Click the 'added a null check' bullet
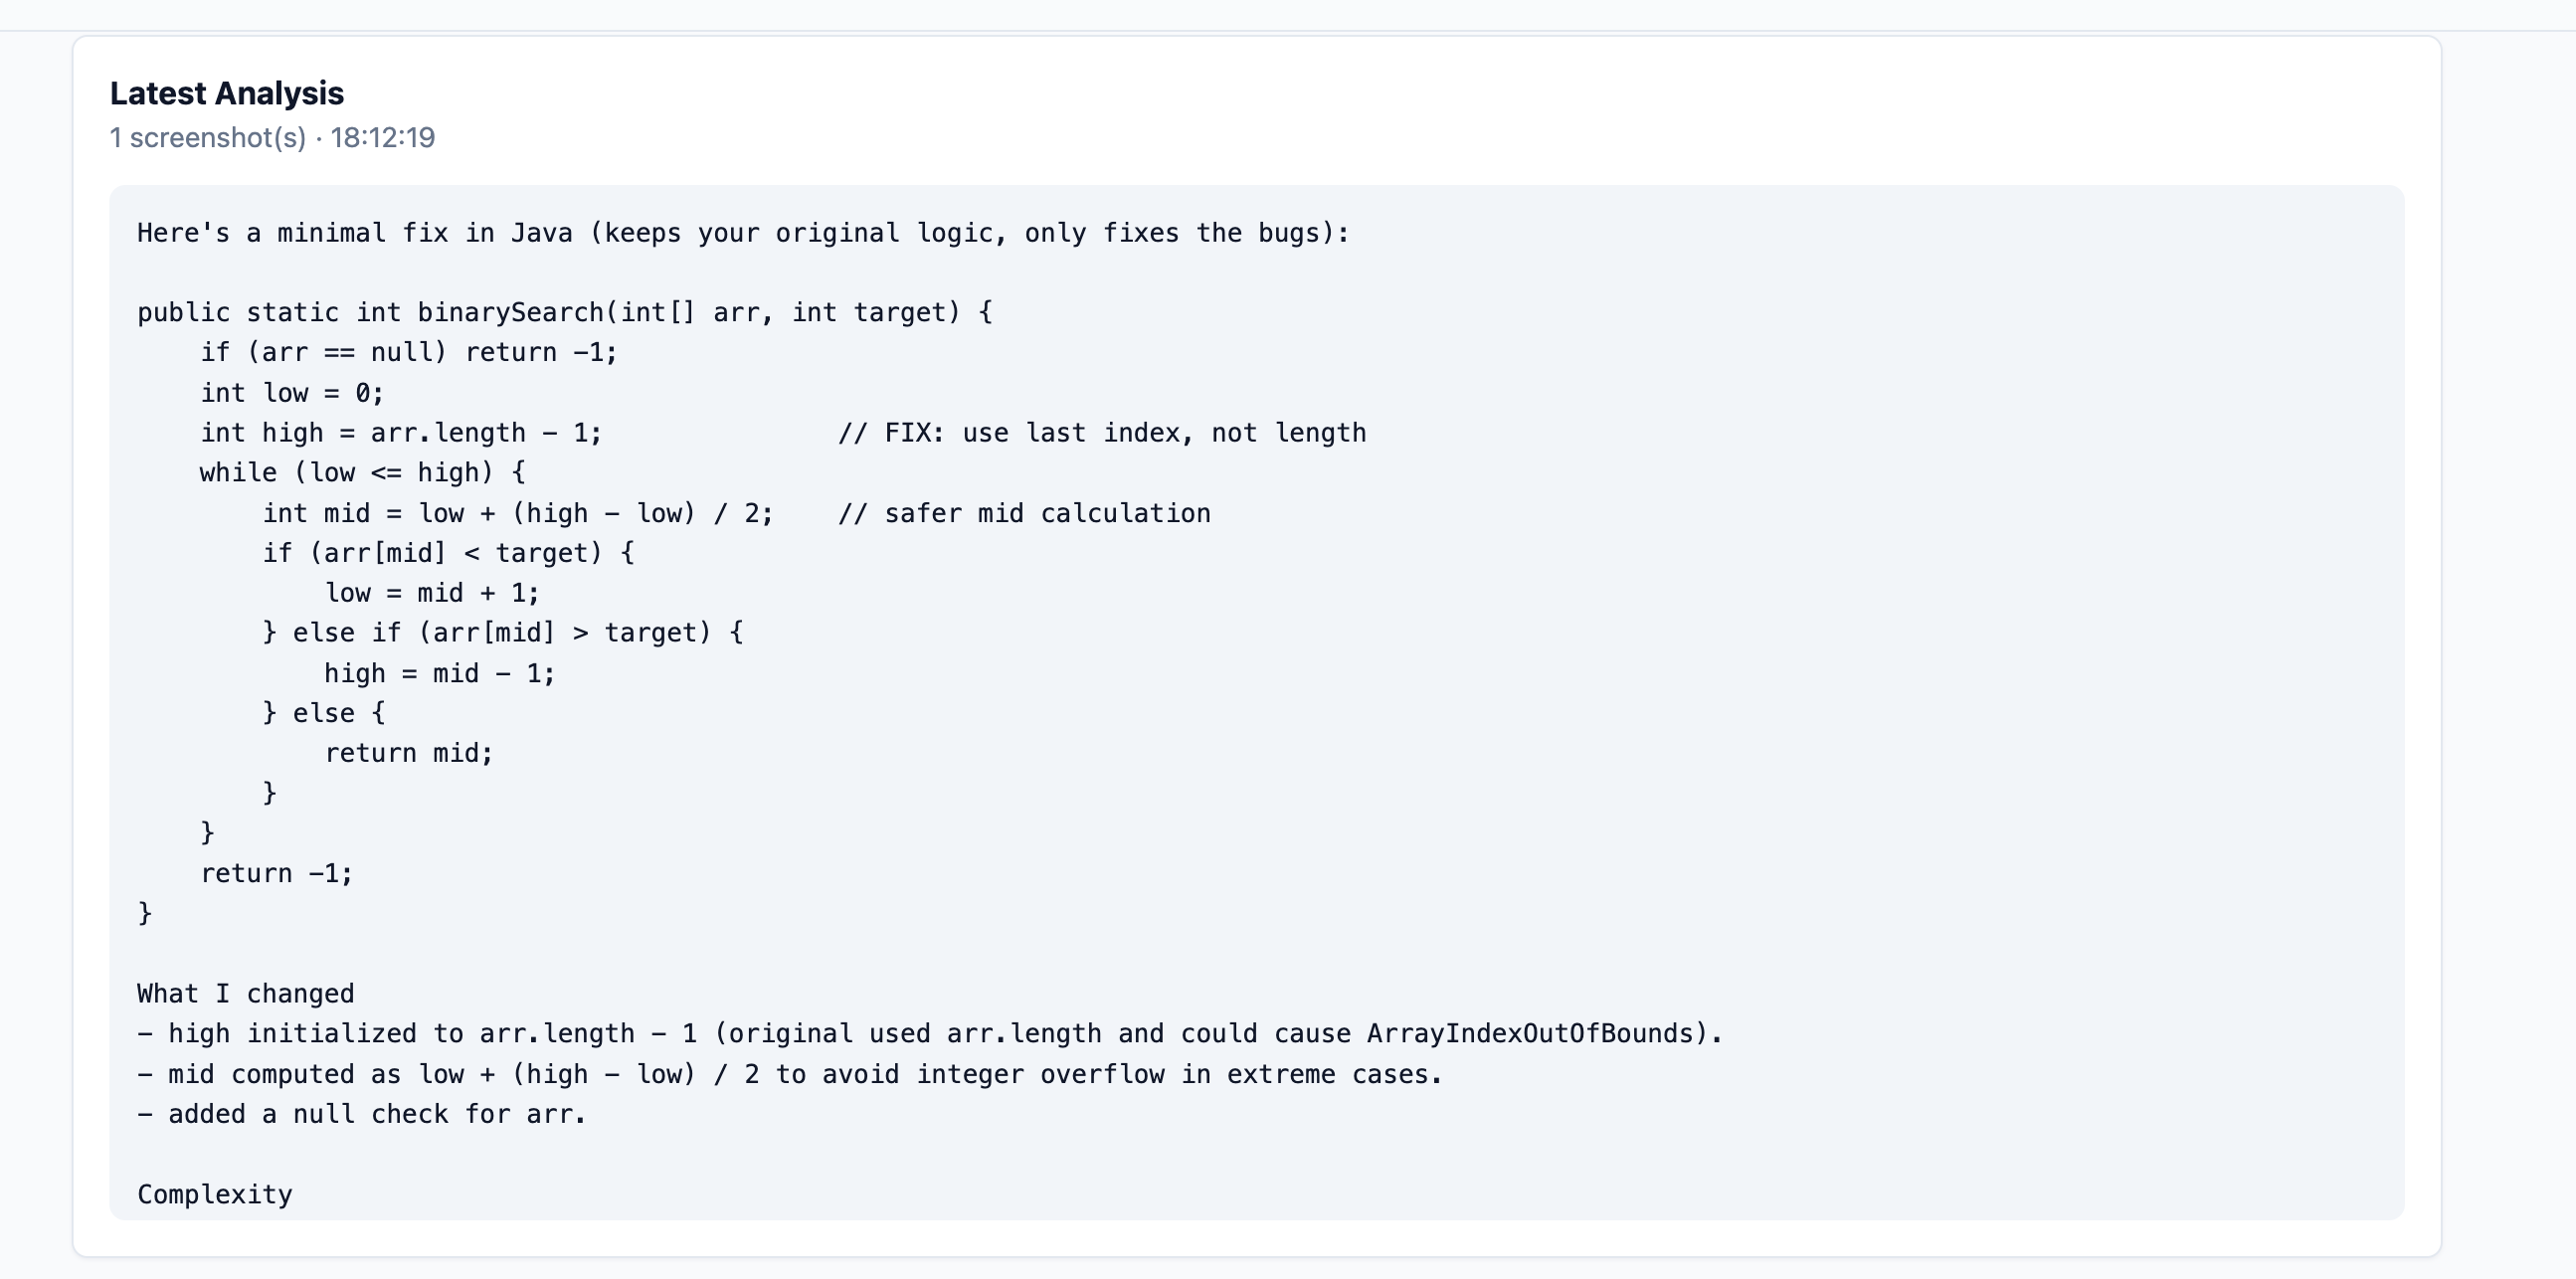The height and width of the screenshot is (1279, 2576). [361, 1115]
